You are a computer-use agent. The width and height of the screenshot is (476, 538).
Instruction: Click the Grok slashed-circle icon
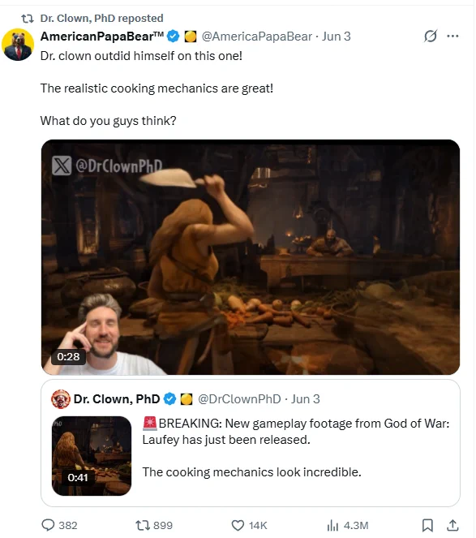431,36
